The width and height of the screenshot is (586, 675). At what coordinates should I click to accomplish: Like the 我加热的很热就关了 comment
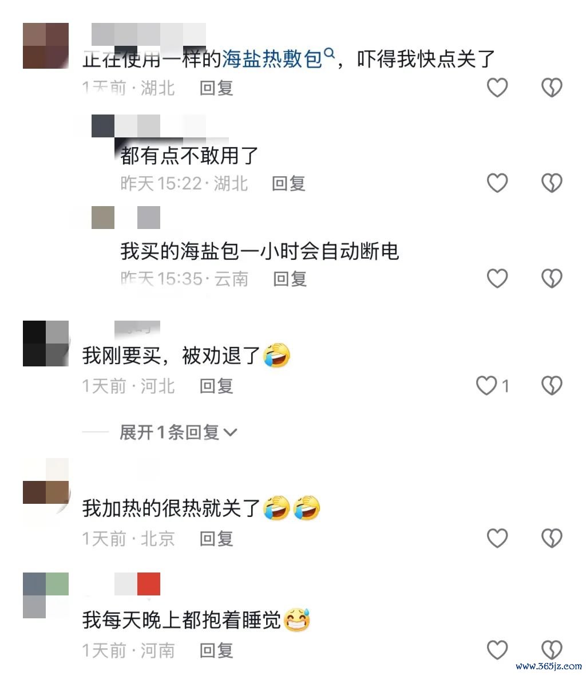pos(497,538)
